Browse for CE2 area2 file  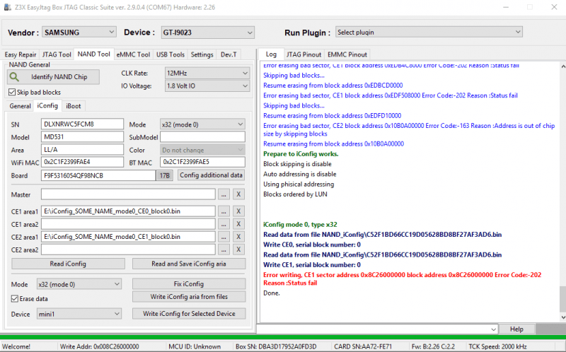pyautogui.click(x=224, y=250)
